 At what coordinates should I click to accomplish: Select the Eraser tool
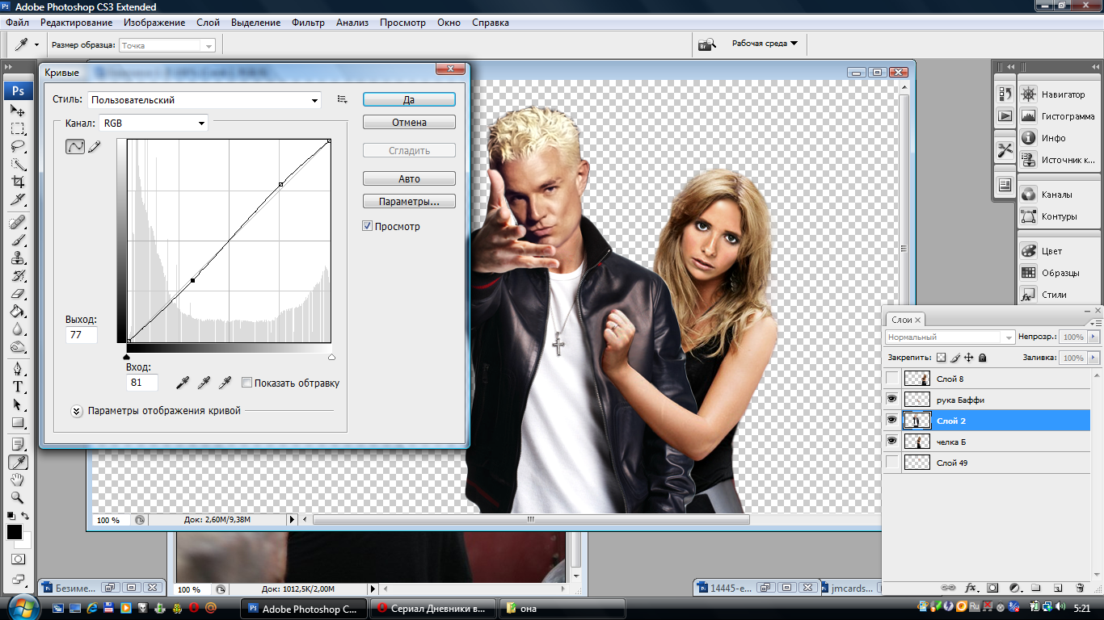point(18,293)
